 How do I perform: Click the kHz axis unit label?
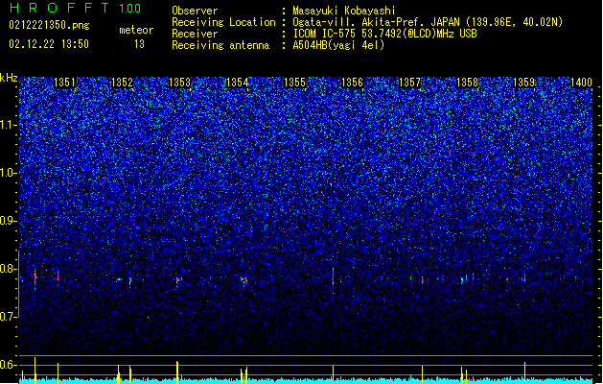coord(9,78)
